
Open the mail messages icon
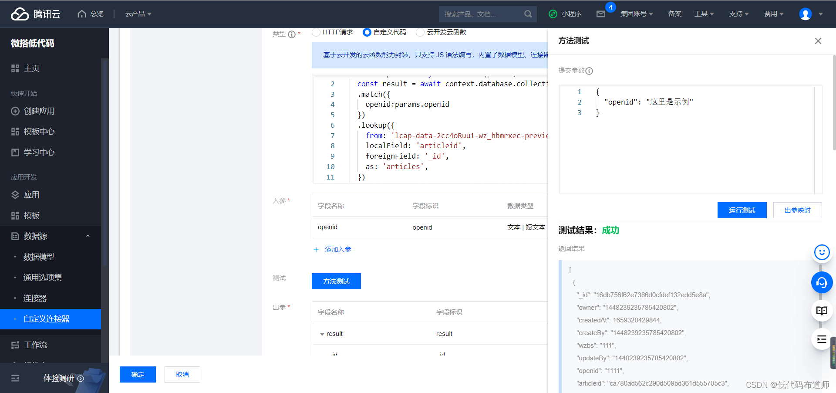tap(601, 14)
